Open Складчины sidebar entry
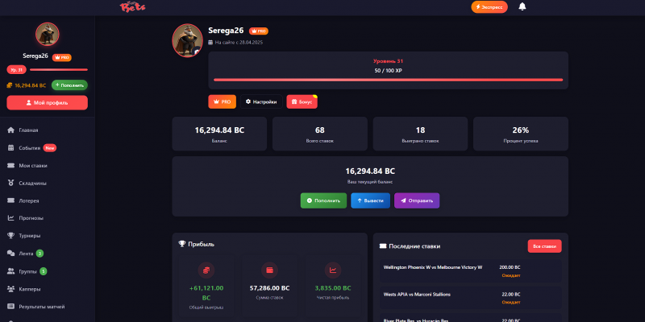The height and width of the screenshot is (322, 645). (48, 184)
